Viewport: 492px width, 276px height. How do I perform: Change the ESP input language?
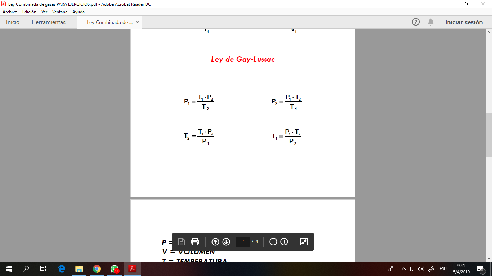(x=443, y=269)
